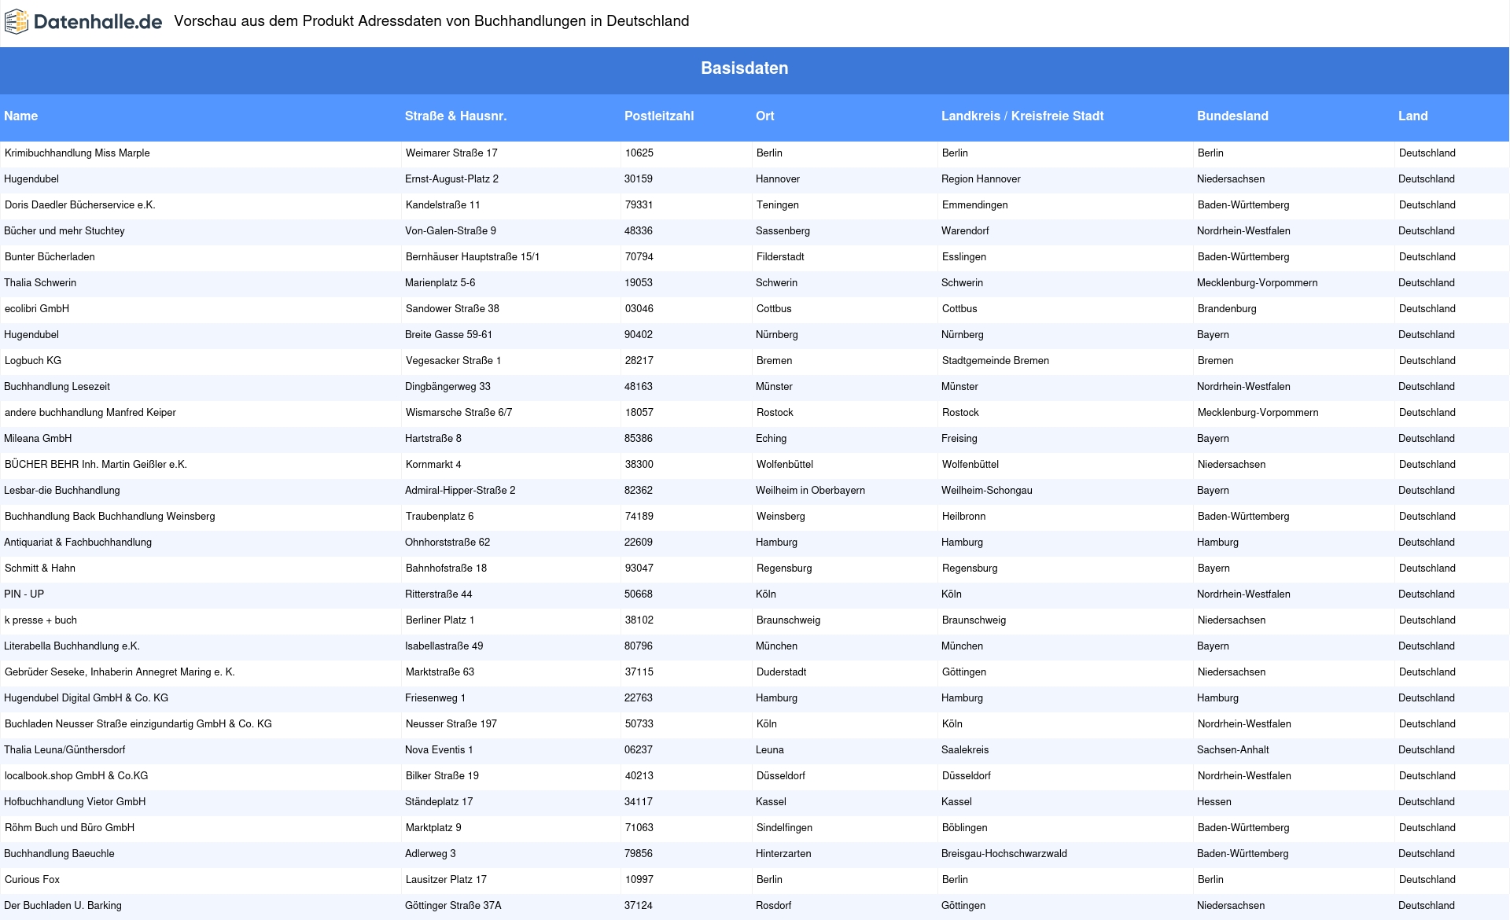Click Doris Daedler Bücherservice e.K. cell
The height and width of the screenshot is (920, 1510).
pyautogui.click(x=80, y=205)
